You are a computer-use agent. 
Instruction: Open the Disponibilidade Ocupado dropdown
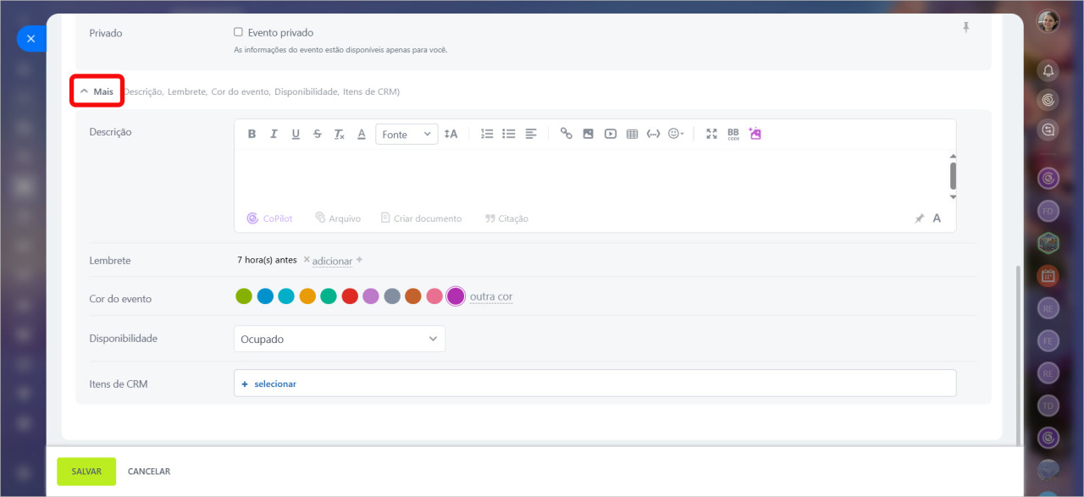[340, 339]
